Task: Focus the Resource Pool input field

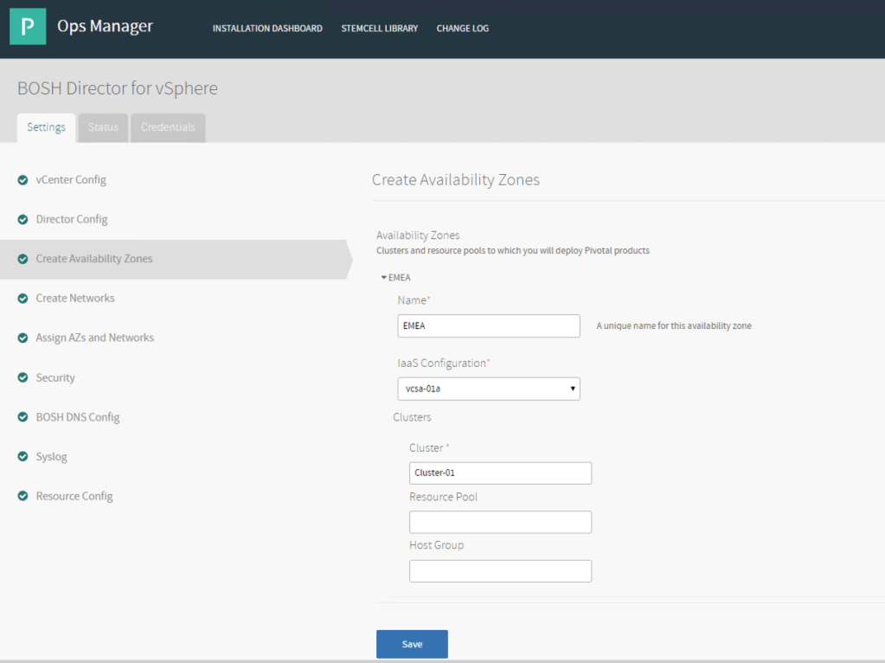Action: [500, 522]
